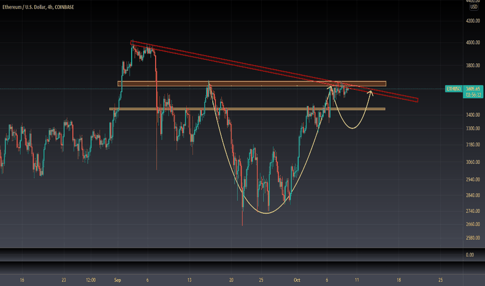Click the 0.00 indicator pane scale label
The height and width of the screenshot is (286, 485).
click(x=470, y=255)
